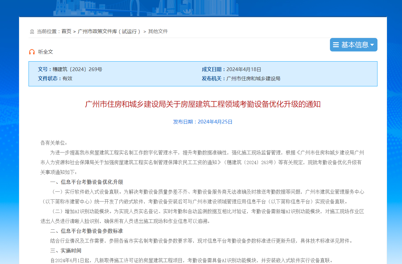Open the 首页 breadcrumb link

point(66,31)
